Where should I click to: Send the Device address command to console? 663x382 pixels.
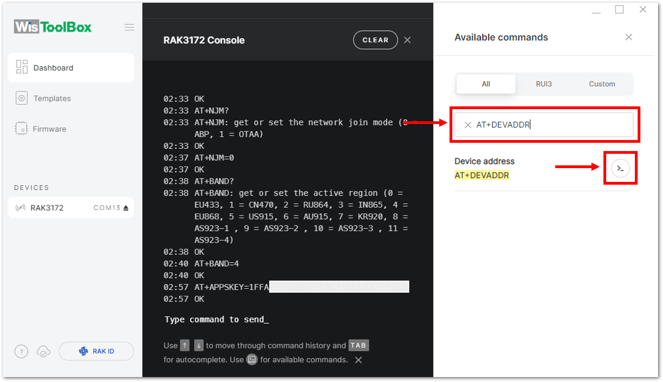point(621,168)
